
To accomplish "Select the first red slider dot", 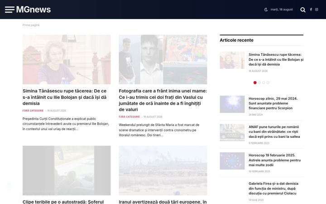I will point(255,83).
